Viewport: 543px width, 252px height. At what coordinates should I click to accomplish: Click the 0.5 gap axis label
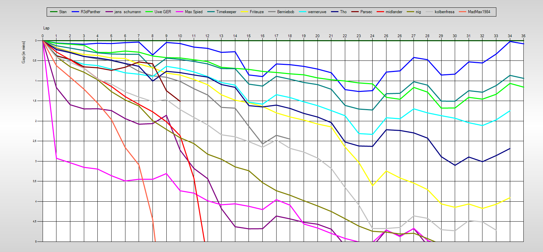click(35, 61)
